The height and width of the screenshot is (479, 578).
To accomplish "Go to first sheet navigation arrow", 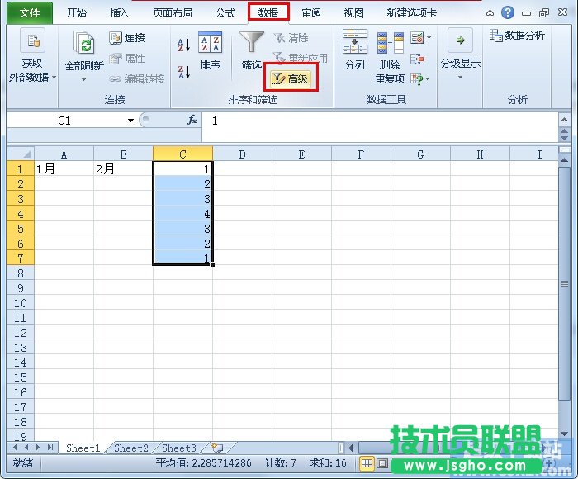I will 14,448.
